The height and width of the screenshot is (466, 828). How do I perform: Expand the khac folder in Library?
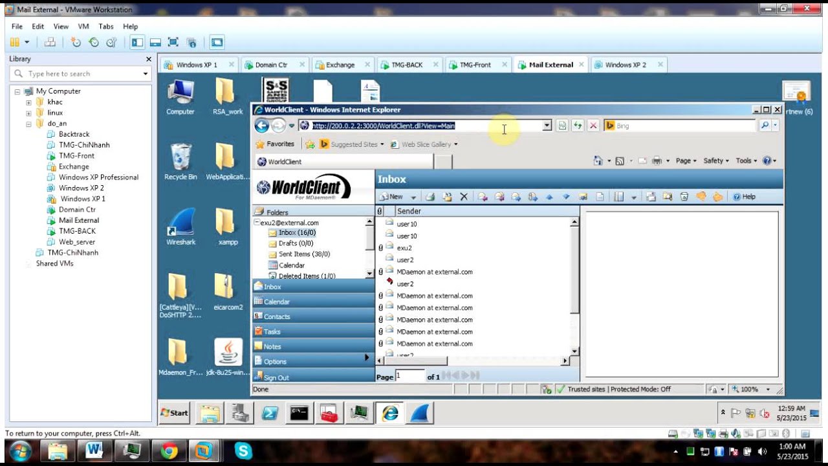[x=28, y=102]
